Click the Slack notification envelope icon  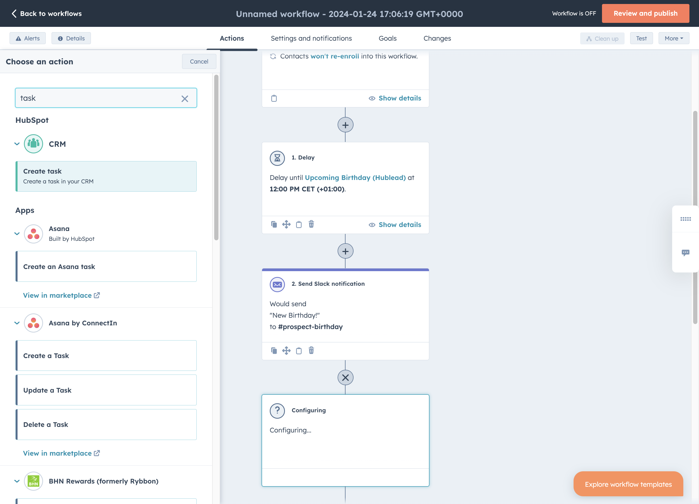coord(277,284)
